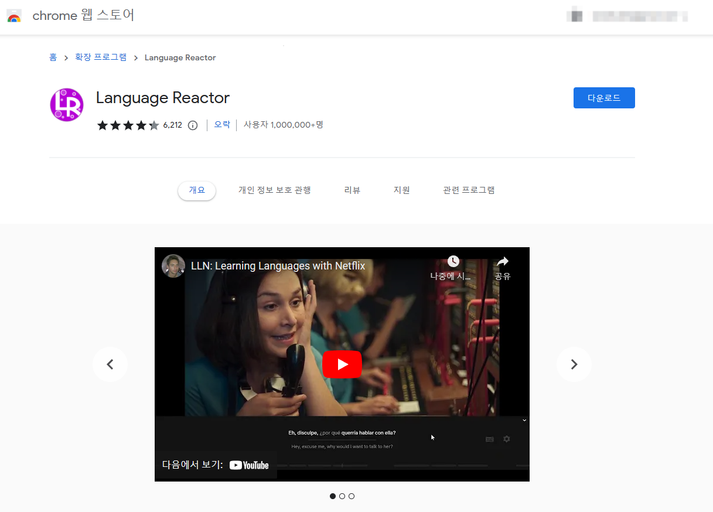Select the 개요 tab
713x512 pixels.
[x=197, y=190]
